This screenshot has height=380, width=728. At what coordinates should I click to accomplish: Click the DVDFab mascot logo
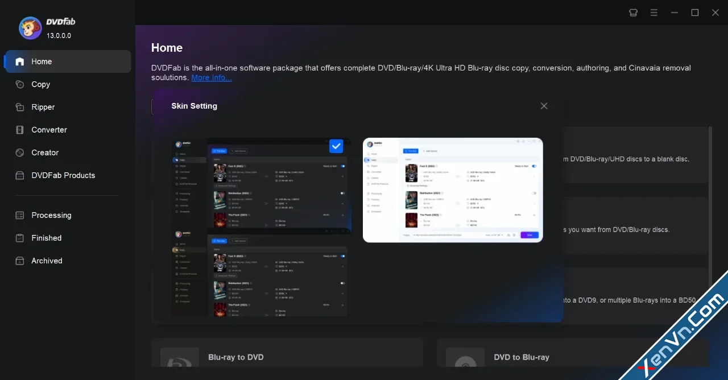click(30, 27)
